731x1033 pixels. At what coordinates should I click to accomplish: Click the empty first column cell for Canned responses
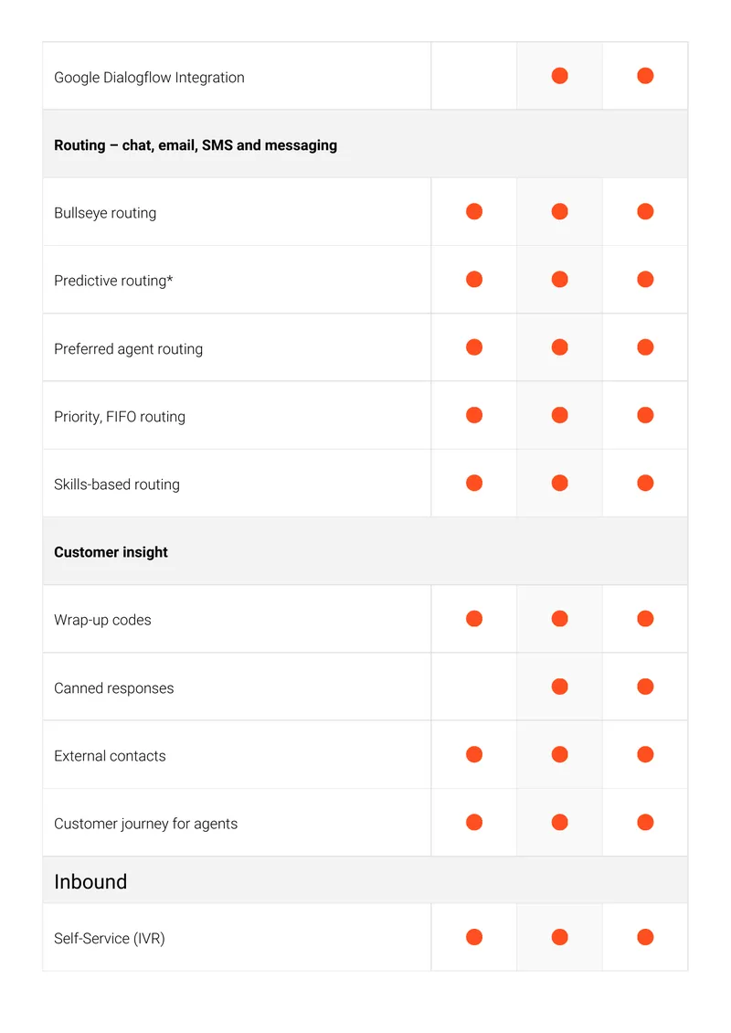click(x=474, y=687)
